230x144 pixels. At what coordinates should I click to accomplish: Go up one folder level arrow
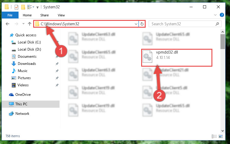pos(30,24)
